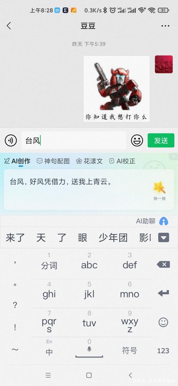Close the AI suggestion panel
The width and height of the screenshot is (178, 386).
[174, 156]
